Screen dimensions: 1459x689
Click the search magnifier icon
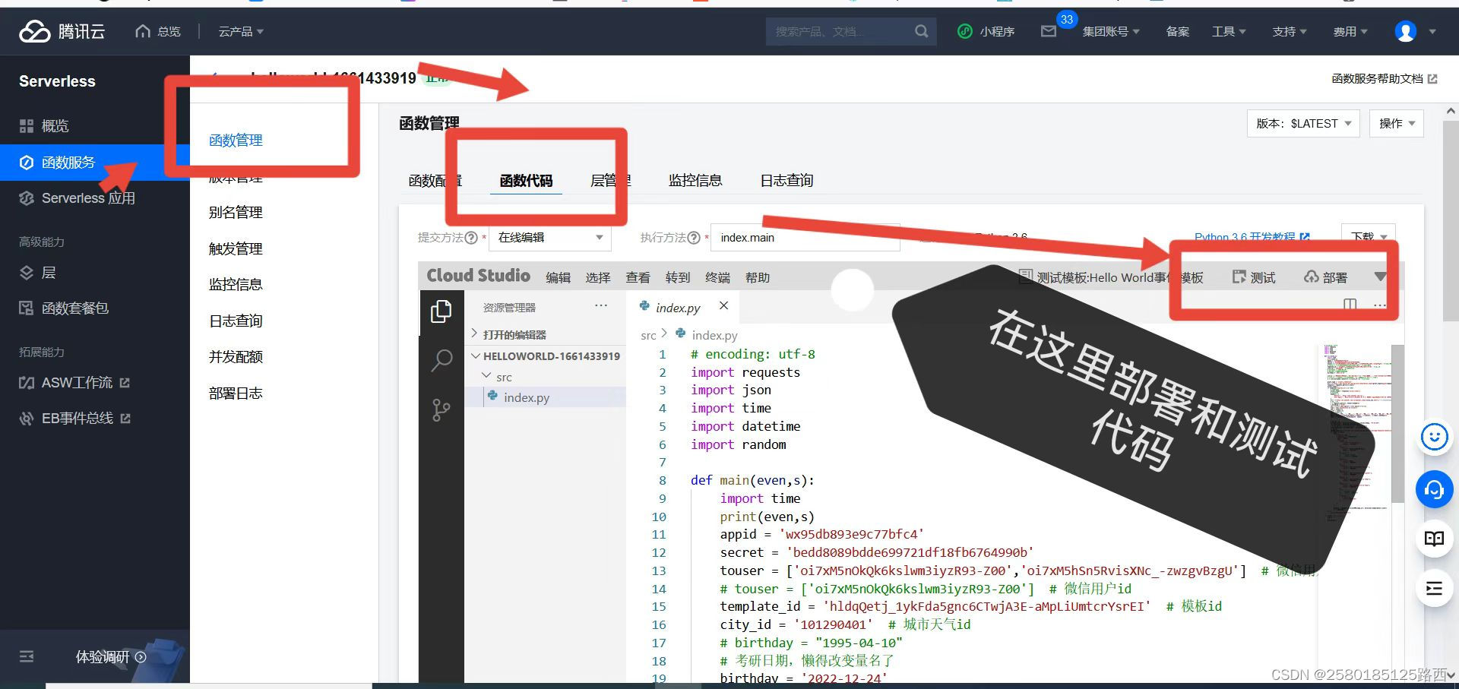point(922,31)
